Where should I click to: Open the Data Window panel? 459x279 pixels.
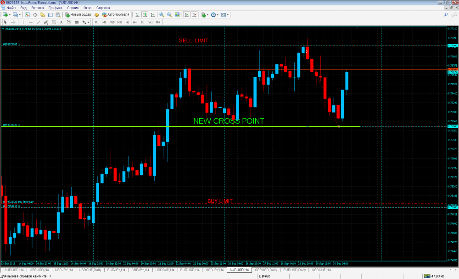[x=35, y=15]
